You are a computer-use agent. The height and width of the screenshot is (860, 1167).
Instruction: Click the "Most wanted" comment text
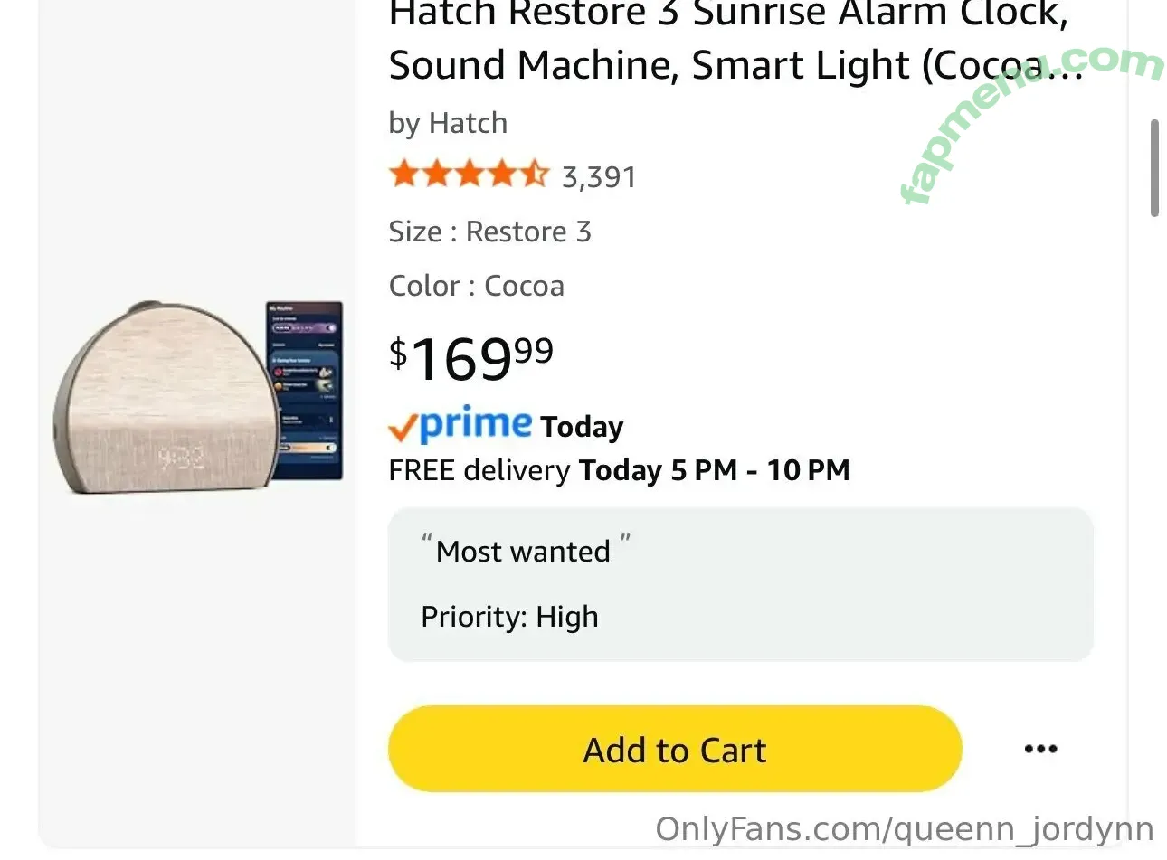point(523,552)
